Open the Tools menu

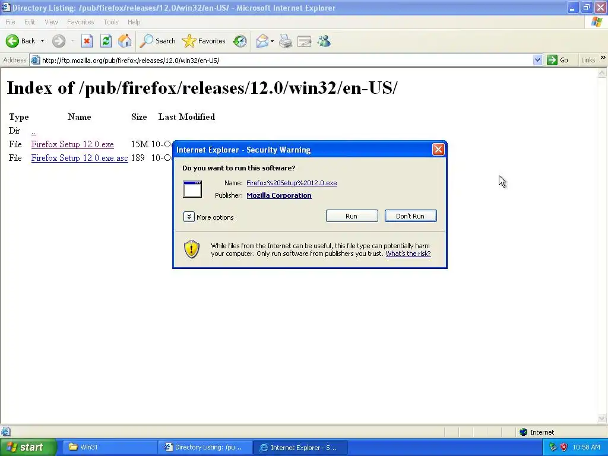point(110,22)
